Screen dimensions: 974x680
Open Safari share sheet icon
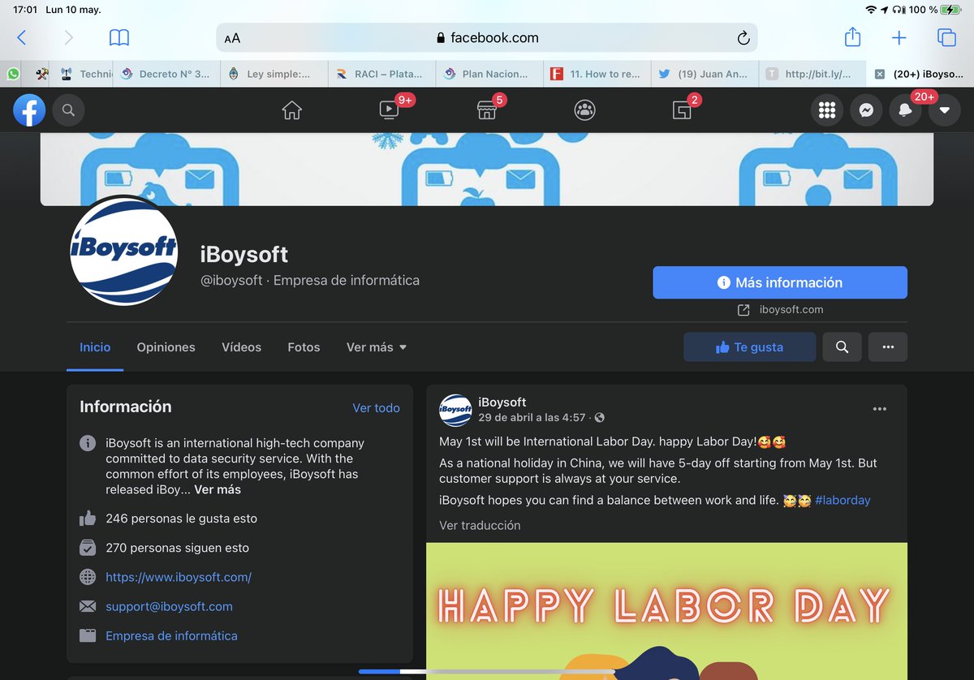point(852,37)
